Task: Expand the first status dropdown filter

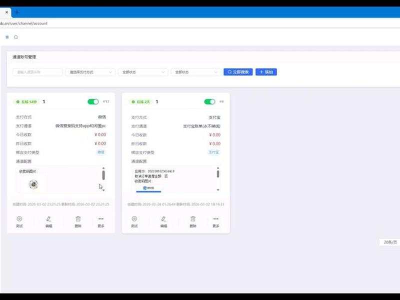Action: tap(143, 72)
